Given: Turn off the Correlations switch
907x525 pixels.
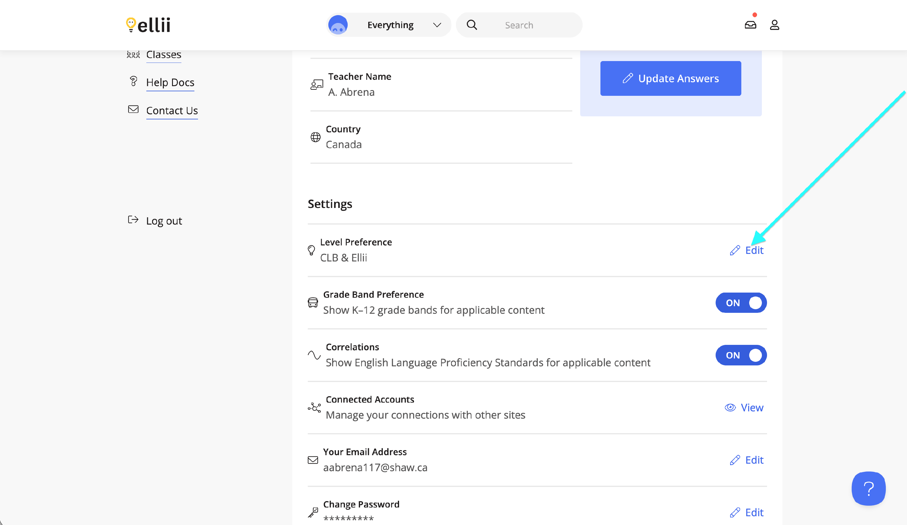Looking at the screenshot, I should 741,355.
